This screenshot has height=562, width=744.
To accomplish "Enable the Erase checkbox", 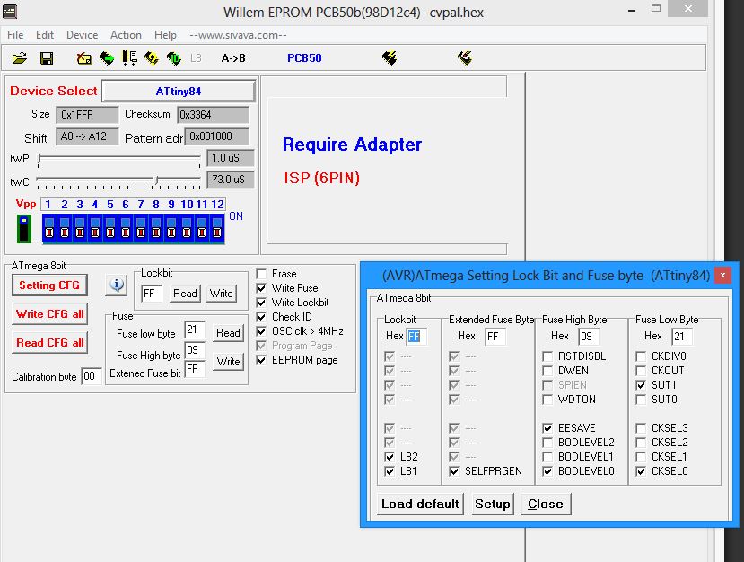I will point(261,274).
